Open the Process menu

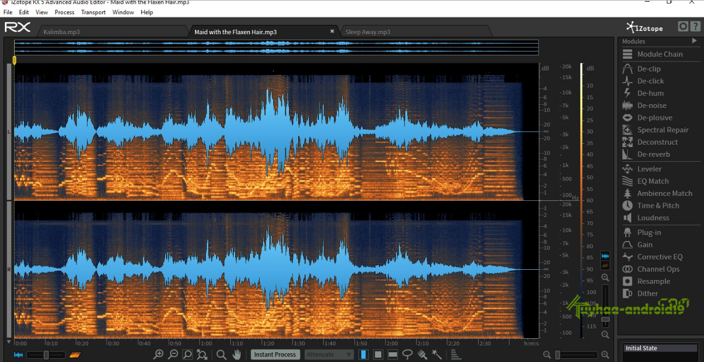pyautogui.click(x=65, y=12)
